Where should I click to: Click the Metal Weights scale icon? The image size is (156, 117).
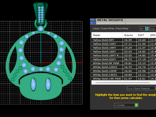pos(93,21)
